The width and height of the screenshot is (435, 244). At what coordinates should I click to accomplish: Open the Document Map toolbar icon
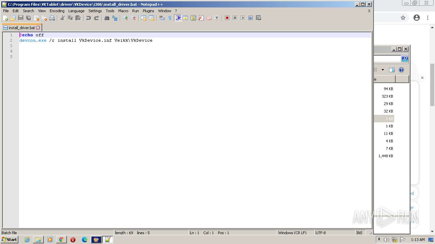click(x=193, y=18)
